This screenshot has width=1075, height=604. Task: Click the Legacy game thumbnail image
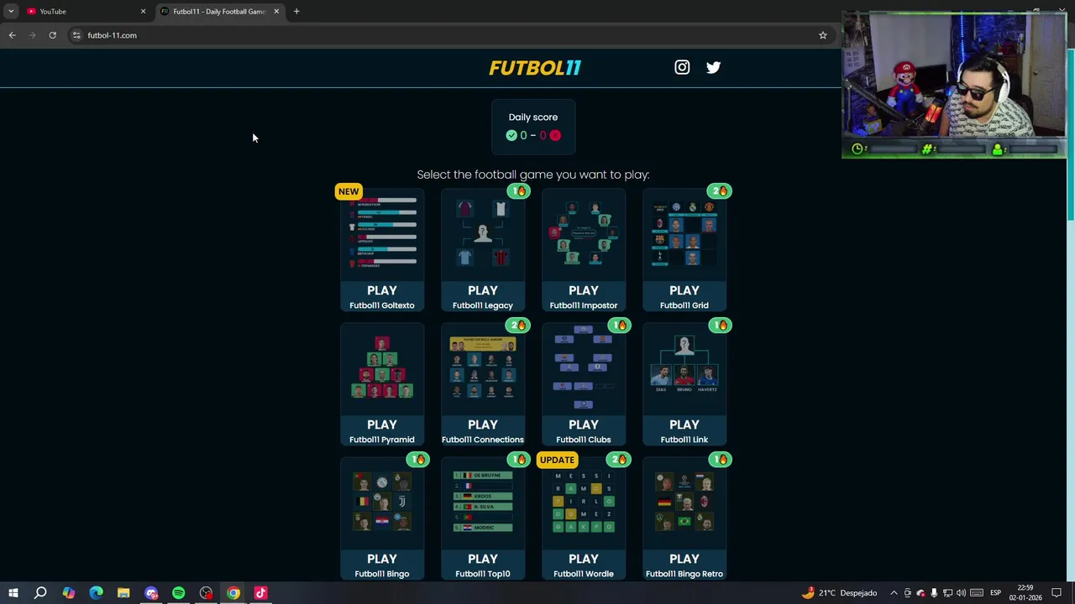(x=483, y=233)
